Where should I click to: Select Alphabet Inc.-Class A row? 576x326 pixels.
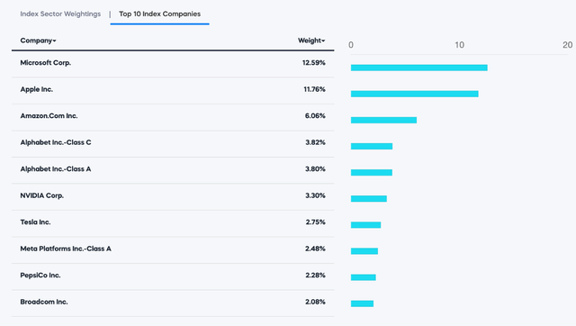coord(173,169)
